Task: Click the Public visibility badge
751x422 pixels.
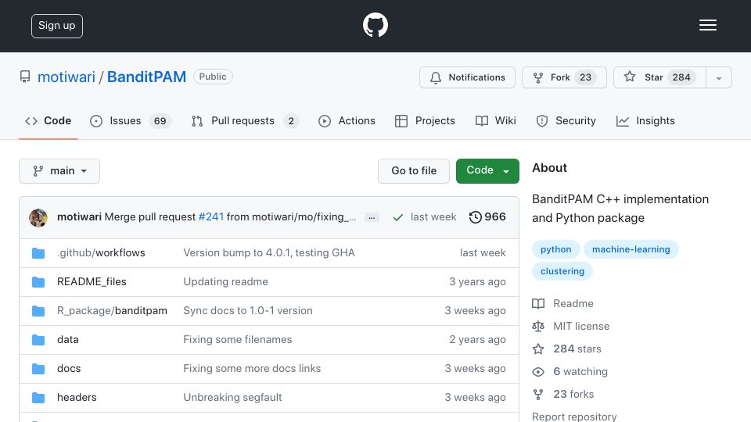Action: [213, 77]
